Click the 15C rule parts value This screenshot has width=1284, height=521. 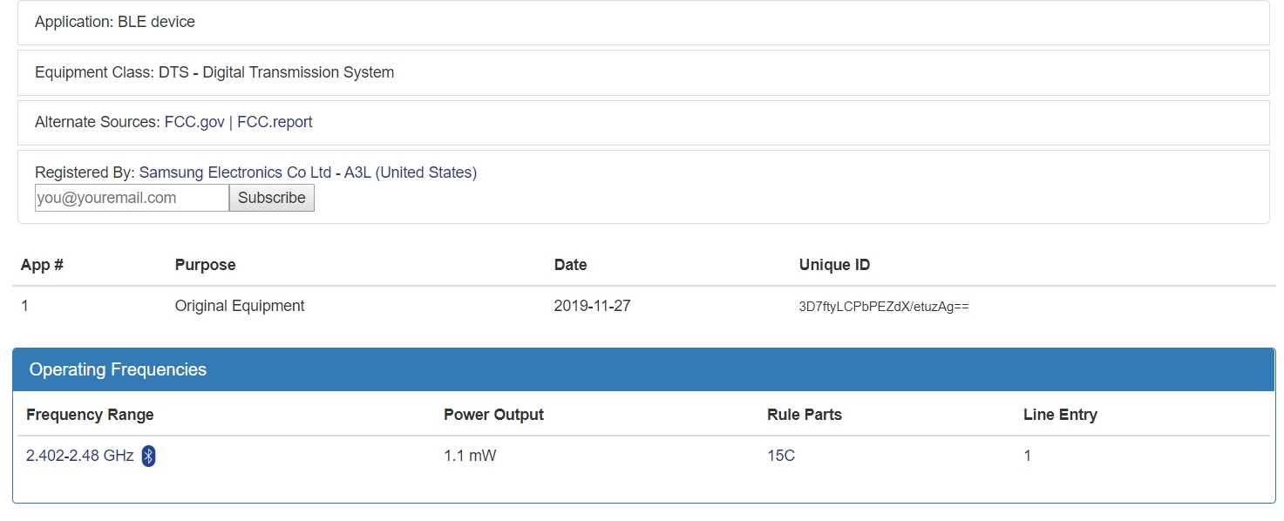781,456
